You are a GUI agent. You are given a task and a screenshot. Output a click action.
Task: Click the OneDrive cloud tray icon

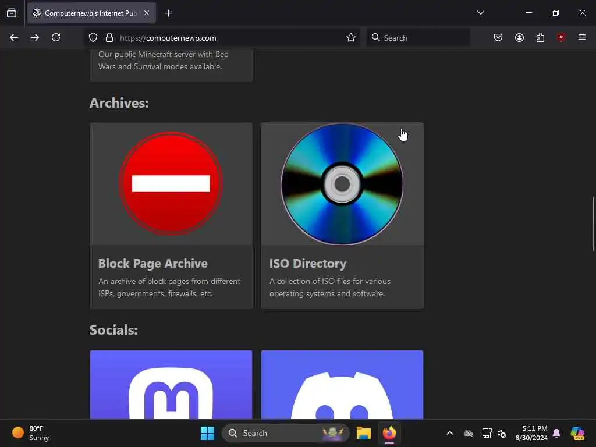tap(469, 433)
